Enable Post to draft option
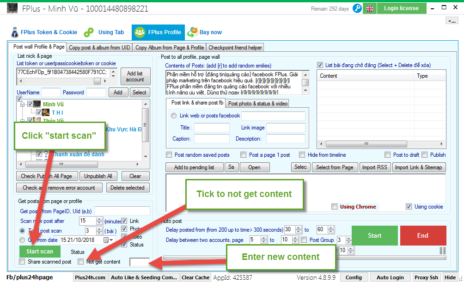The height and width of the screenshot is (283, 464). click(387, 154)
